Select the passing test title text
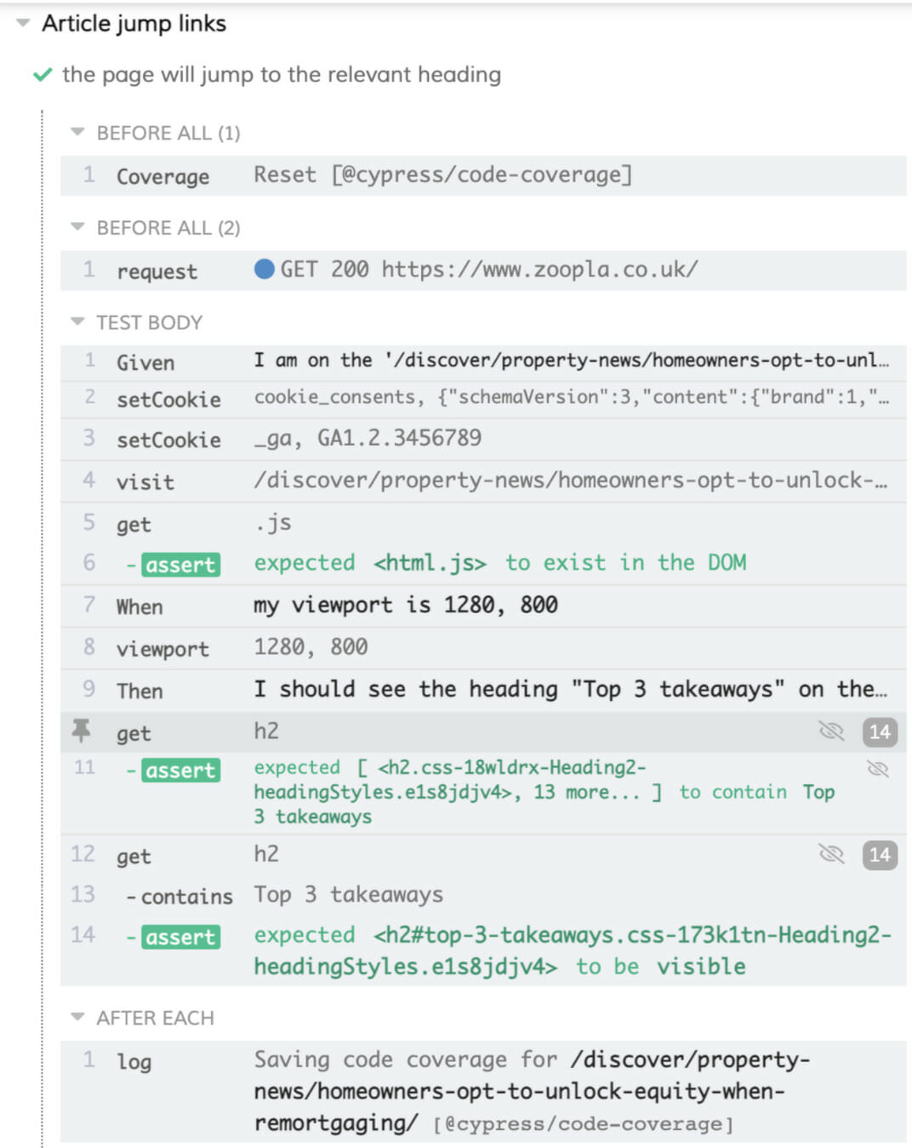912x1148 pixels. (281, 75)
